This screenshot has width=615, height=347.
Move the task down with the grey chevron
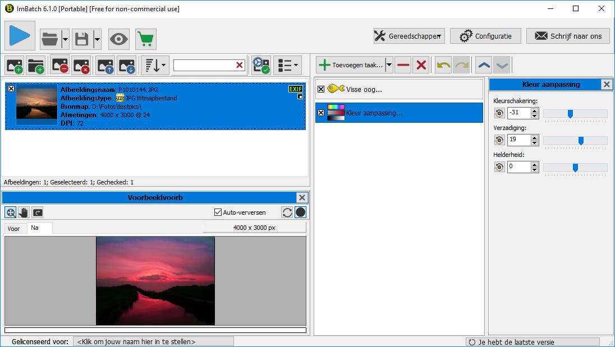pos(502,65)
